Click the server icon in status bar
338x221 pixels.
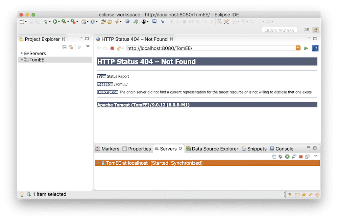coord(29,194)
